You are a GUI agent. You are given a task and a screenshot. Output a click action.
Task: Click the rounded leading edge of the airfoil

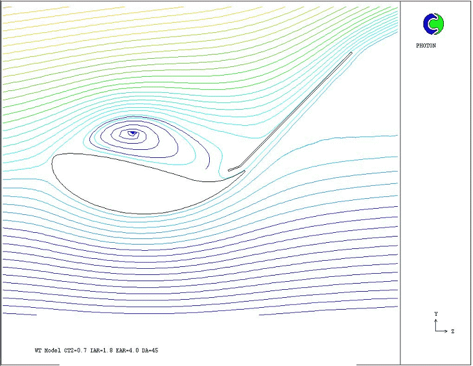[x=53, y=163]
